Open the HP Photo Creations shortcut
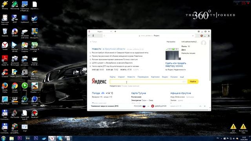The width and height of the screenshot is (251, 141). click(25, 47)
